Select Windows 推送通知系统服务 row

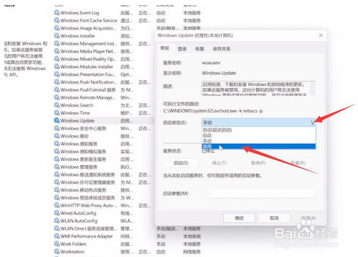(x=87, y=174)
